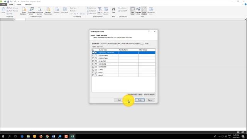Switch to Diagram View
This screenshot has width=247, height=139.
click(x=138, y=11)
